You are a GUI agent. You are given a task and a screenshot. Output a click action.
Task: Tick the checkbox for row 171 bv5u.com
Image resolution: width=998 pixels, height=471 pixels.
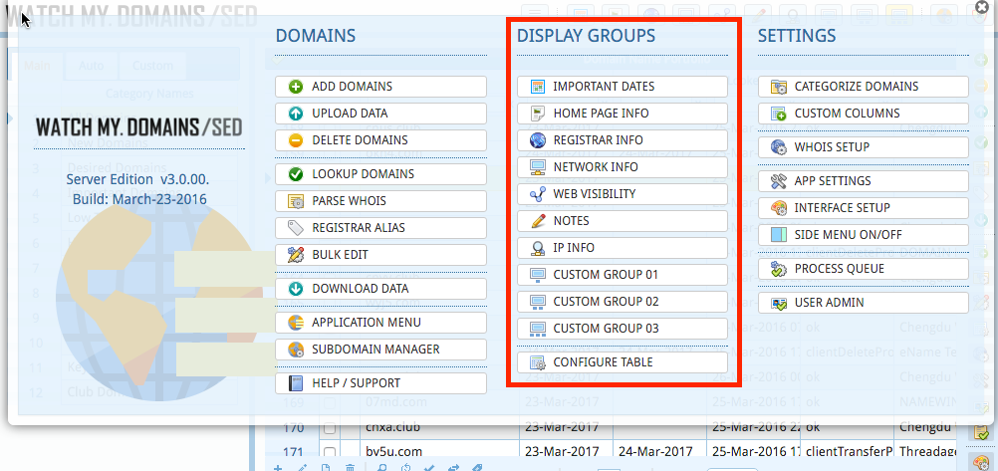click(x=330, y=452)
